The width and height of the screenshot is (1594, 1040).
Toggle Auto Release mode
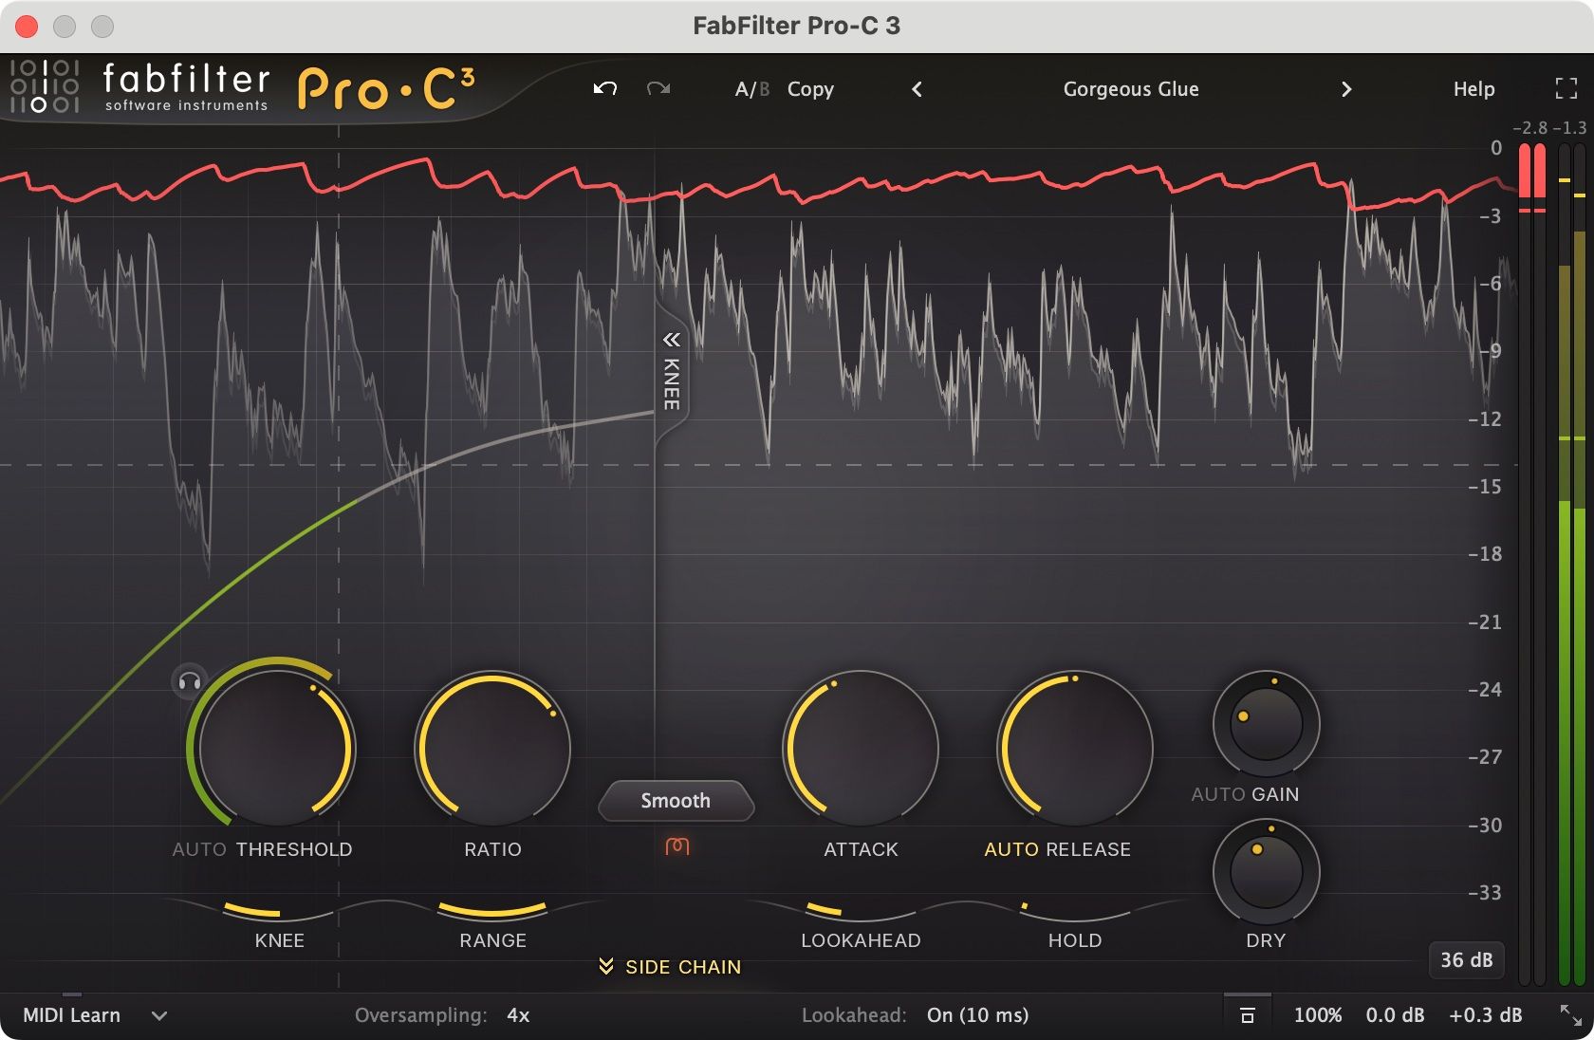(x=1011, y=849)
